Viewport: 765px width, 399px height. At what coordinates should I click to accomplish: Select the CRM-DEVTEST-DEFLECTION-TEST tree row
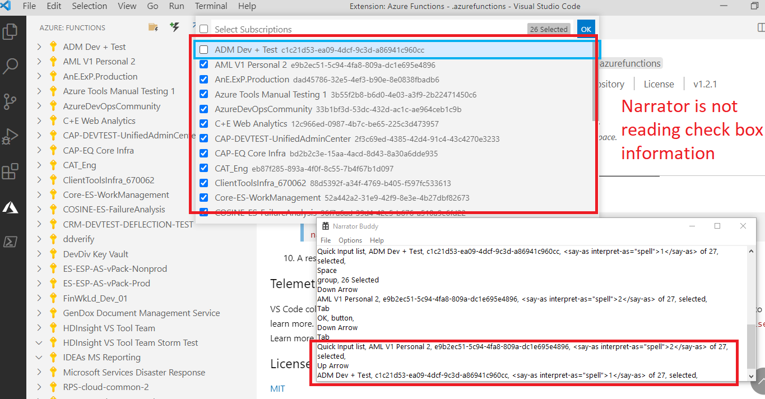click(x=141, y=224)
